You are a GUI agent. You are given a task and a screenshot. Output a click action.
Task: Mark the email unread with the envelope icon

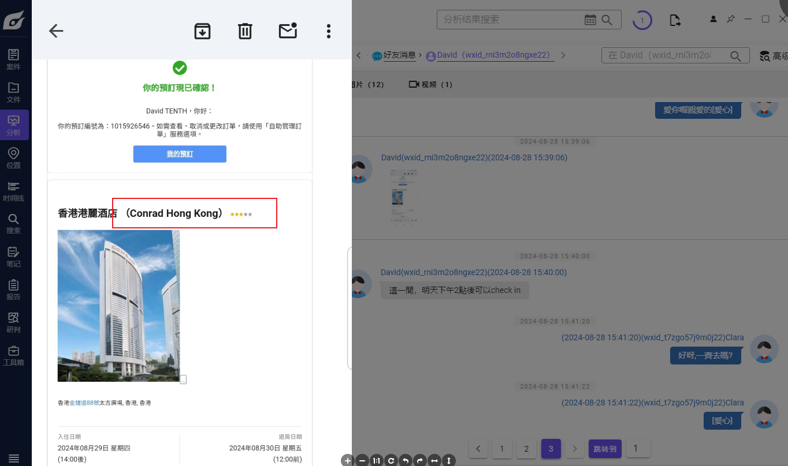(x=288, y=31)
